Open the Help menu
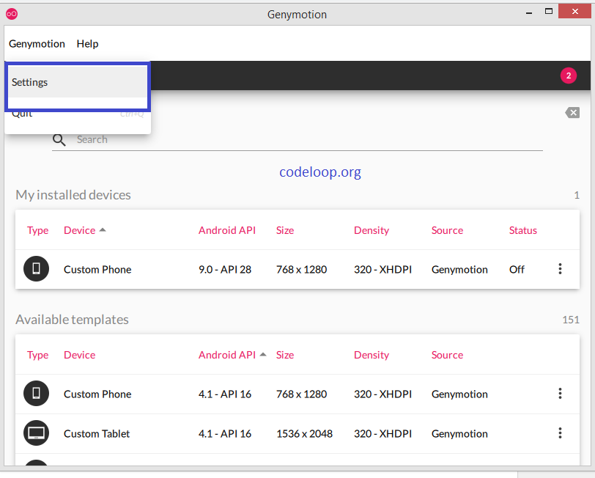The image size is (595, 478). [87, 44]
